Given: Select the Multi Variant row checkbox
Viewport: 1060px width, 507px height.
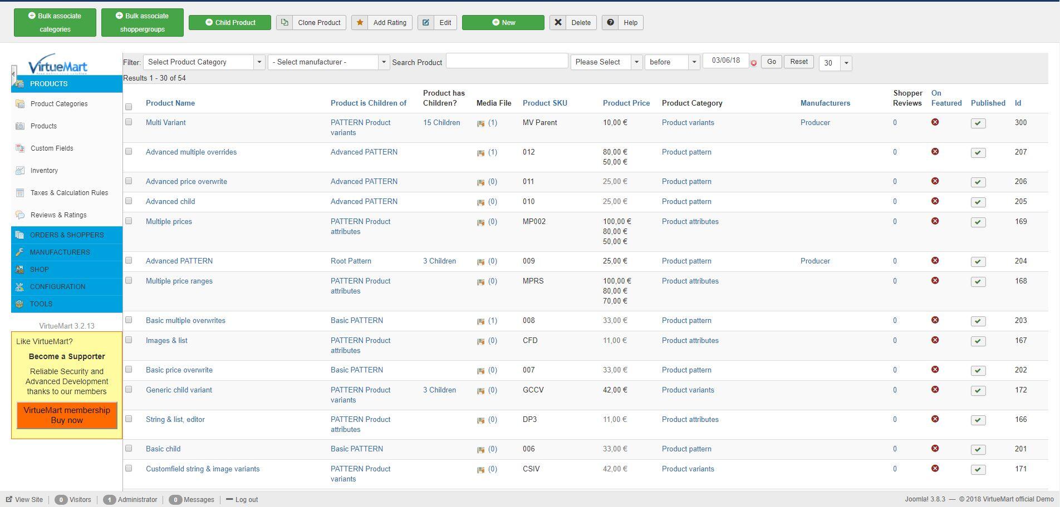Looking at the screenshot, I should tap(129, 122).
